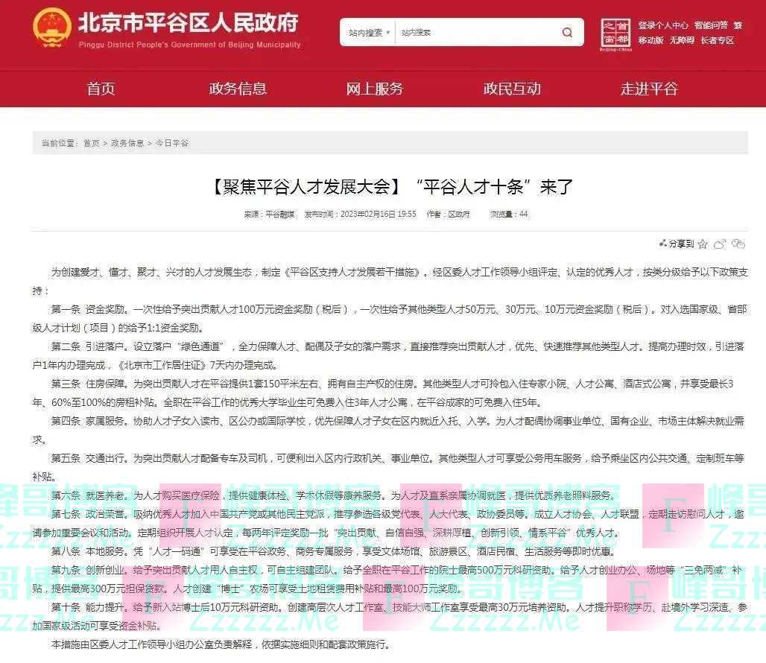Click the source text 来源：平谷融媒
Image resolution: width=766 pixels, height=663 pixels.
click(x=270, y=215)
